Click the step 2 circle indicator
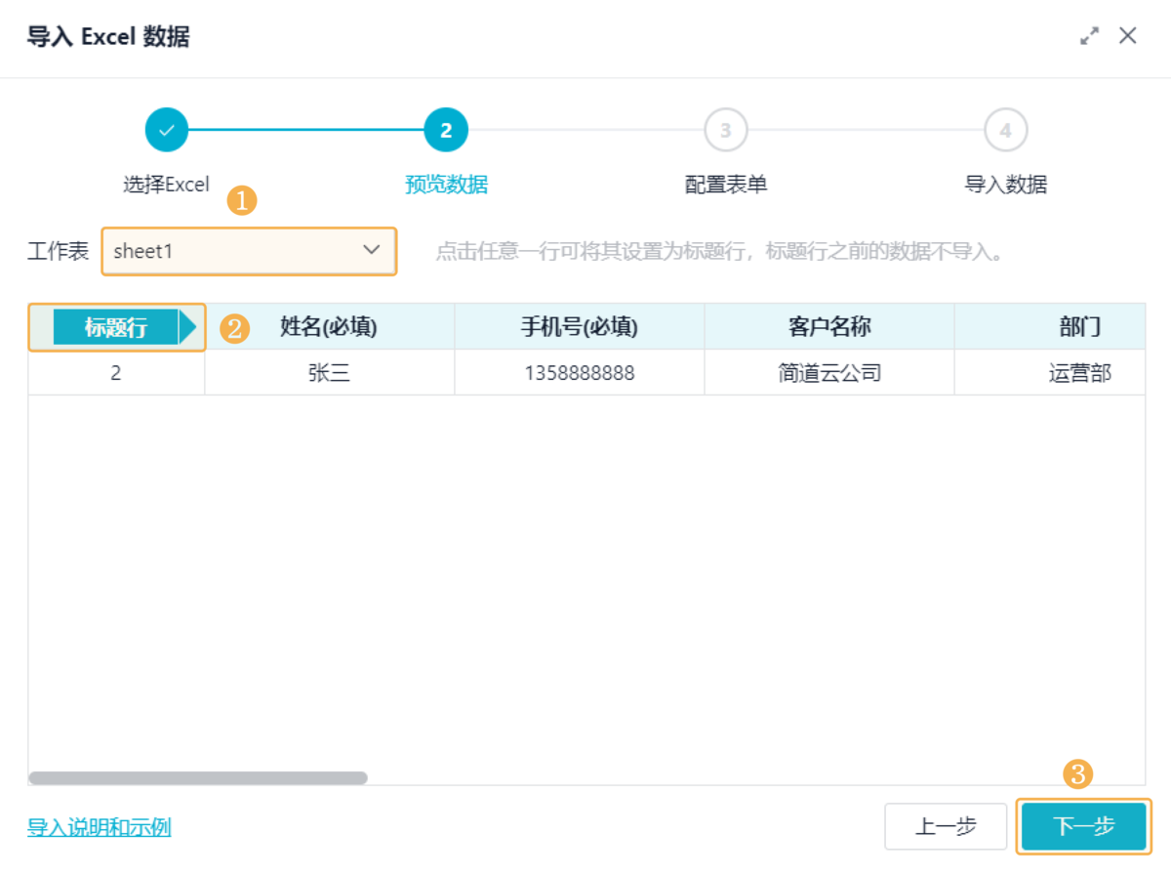 click(x=446, y=130)
